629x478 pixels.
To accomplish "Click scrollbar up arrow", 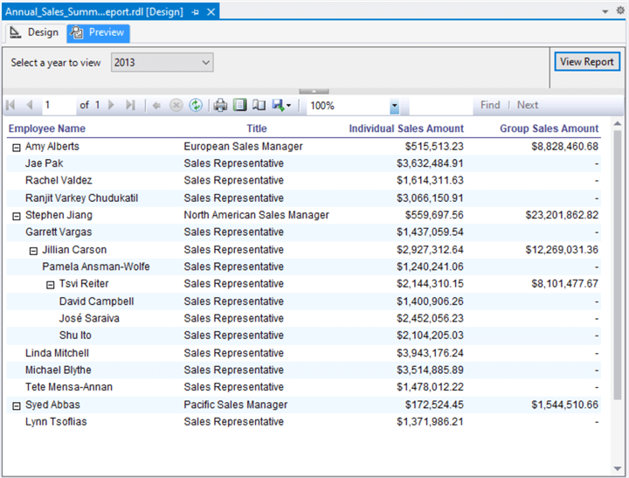I will [x=618, y=123].
